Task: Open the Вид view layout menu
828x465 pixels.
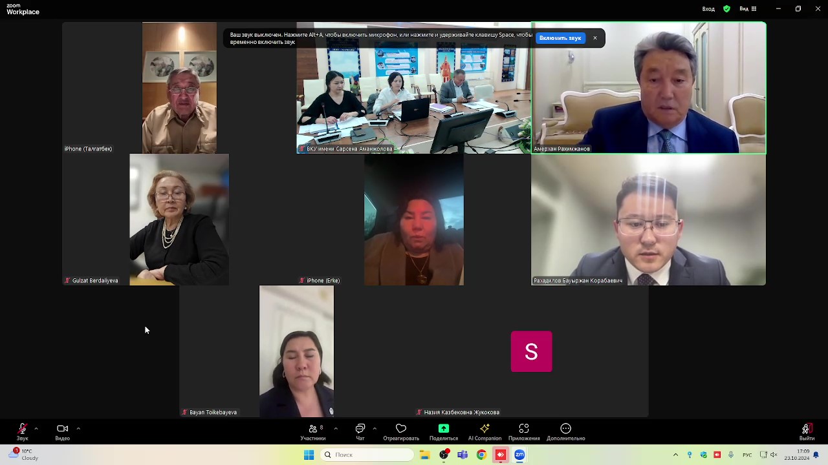Action: click(x=748, y=9)
